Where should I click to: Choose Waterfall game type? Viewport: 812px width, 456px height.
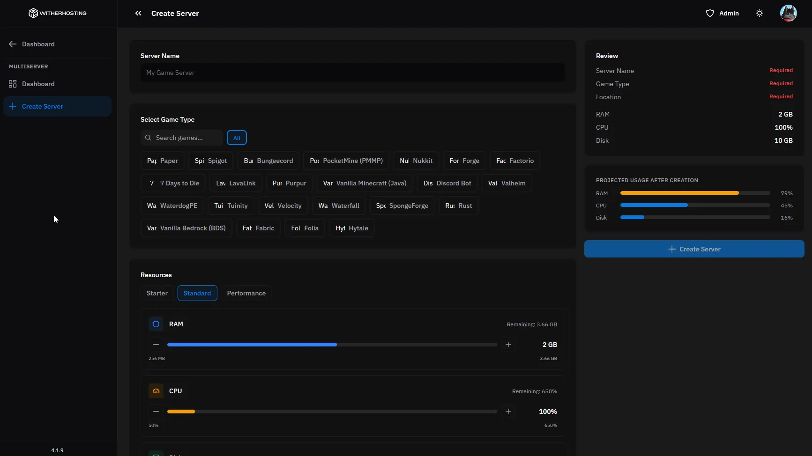coord(339,206)
